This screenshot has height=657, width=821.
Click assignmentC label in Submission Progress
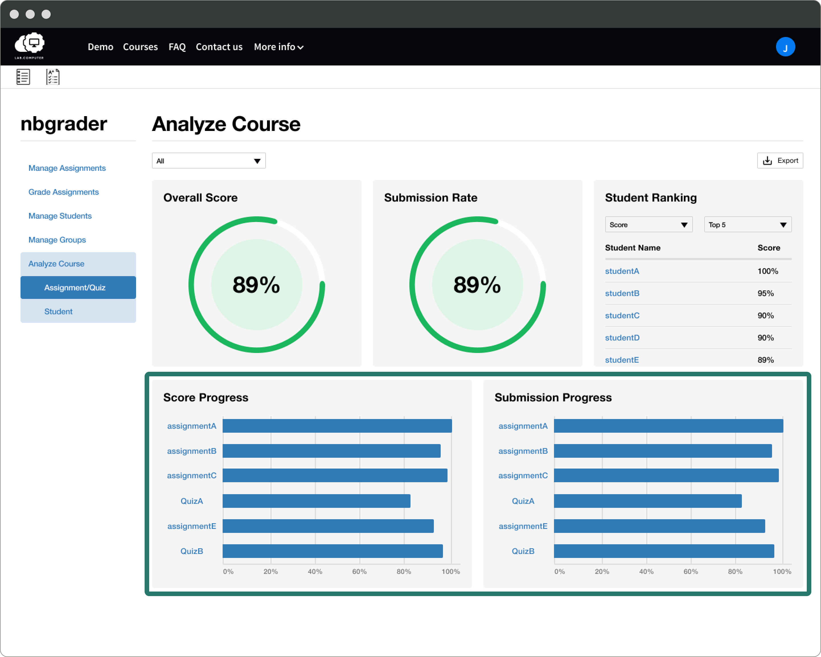(523, 475)
